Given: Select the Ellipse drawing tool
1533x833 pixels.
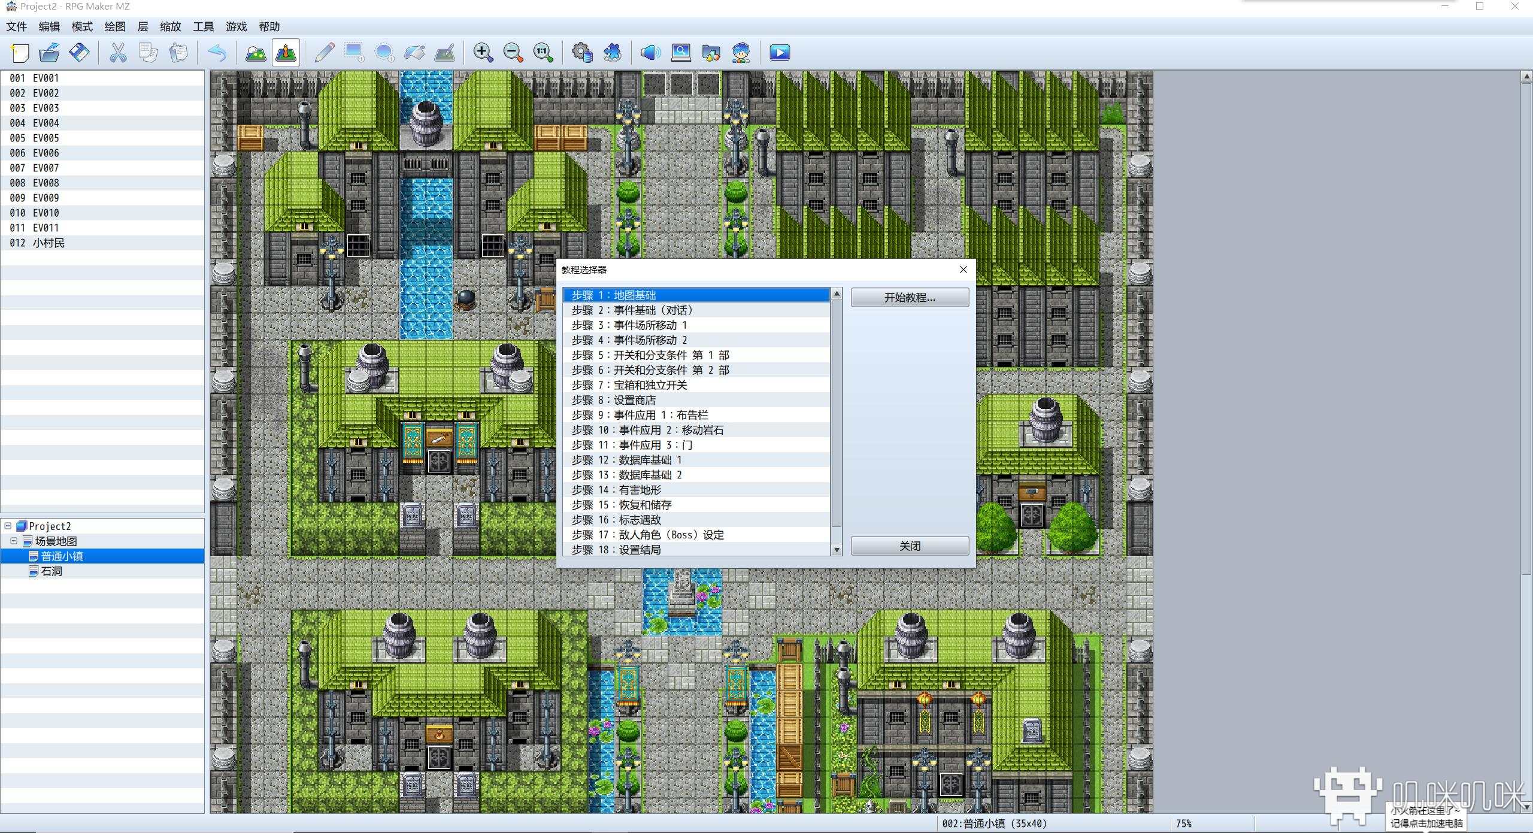Looking at the screenshot, I should pyautogui.click(x=384, y=53).
